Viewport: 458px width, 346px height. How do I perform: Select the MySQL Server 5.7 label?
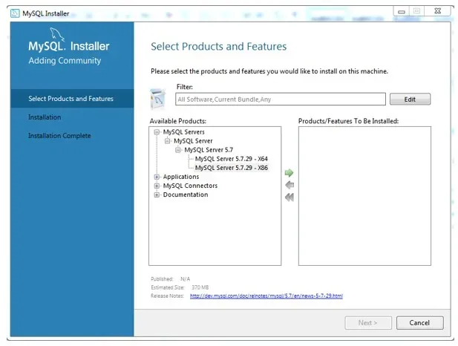(209, 150)
